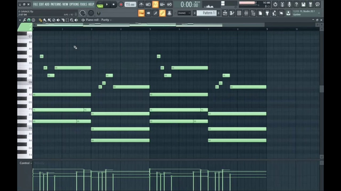Open the Browser view icon
The image size is (341, 191).
pos(253,13)
